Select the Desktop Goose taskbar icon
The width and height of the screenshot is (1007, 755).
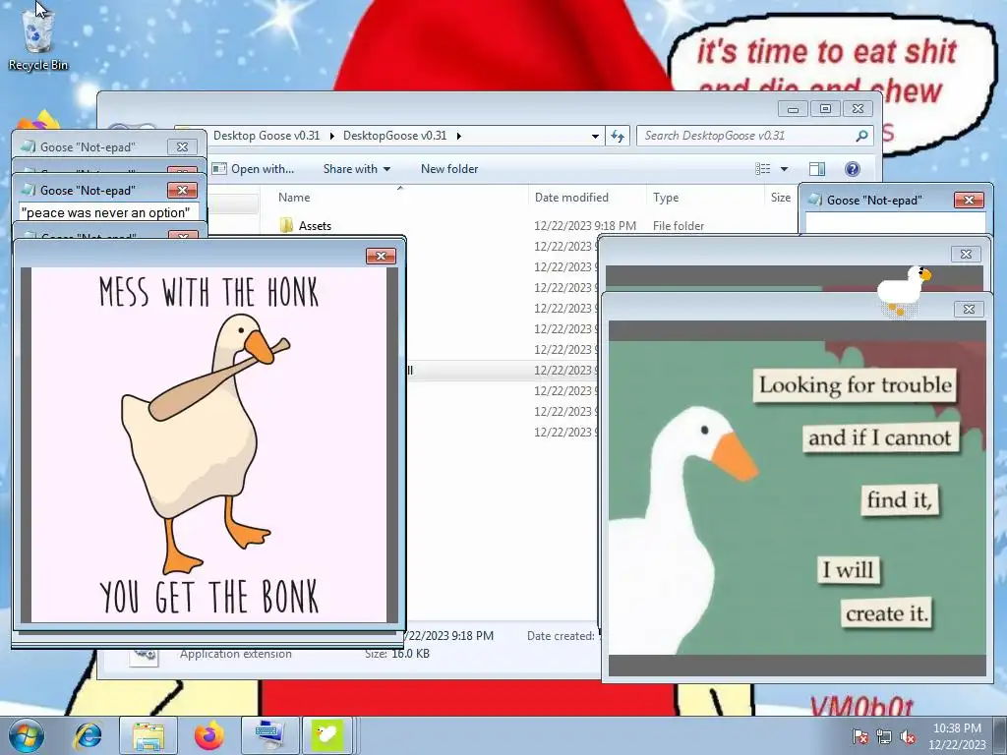pos(326,735)
